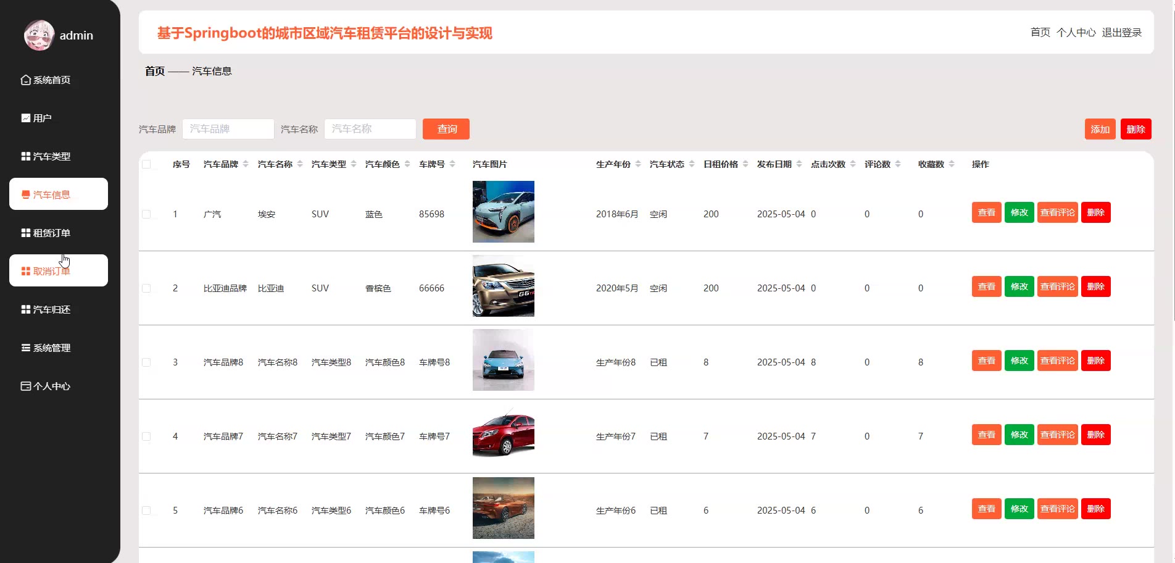Focus the 汽车名称 search input field

point(370,129)
